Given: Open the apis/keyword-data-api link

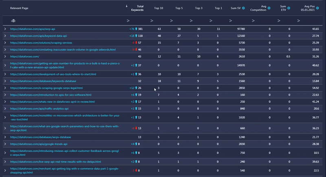Looking at the screenshot, I should tap(38, 36).
